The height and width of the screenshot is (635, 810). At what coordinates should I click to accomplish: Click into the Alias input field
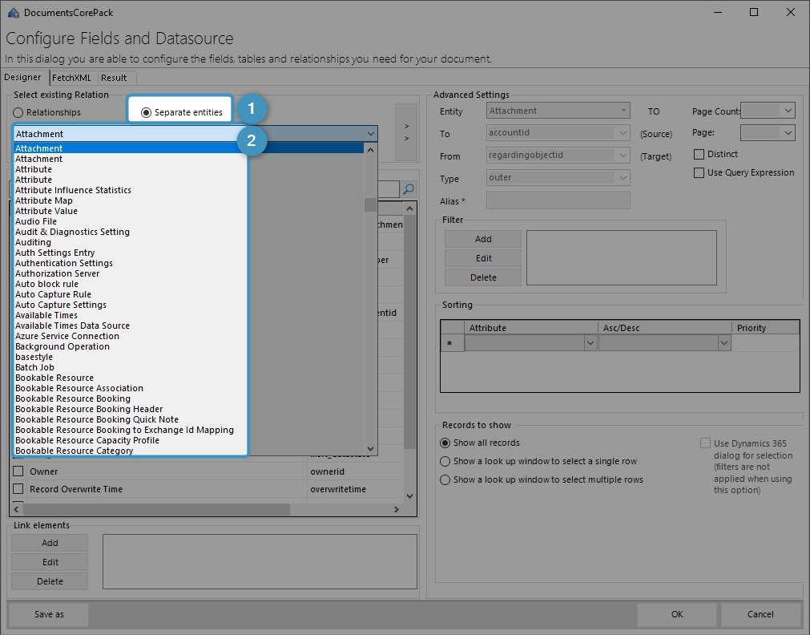[558, 200]
